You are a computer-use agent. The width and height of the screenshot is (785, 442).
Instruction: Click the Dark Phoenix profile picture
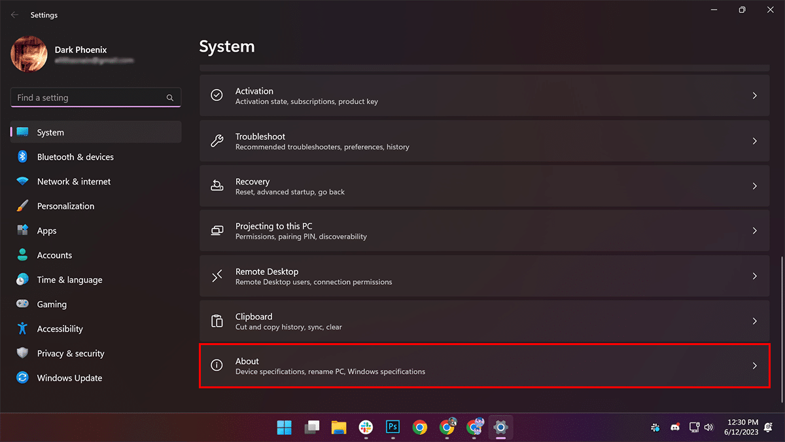[x=29, y=54]
